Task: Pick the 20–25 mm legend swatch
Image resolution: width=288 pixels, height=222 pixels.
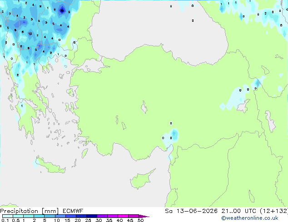Action: [81, 216]
